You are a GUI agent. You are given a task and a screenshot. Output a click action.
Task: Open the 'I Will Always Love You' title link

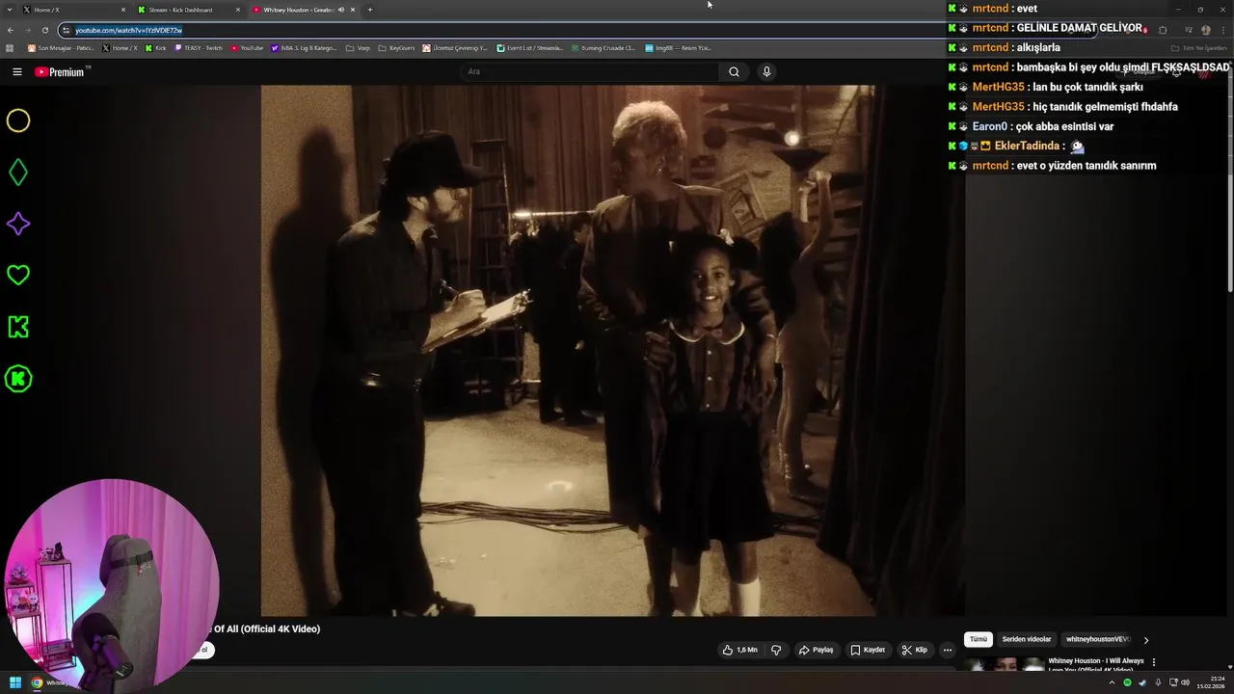coord(1096,665)
